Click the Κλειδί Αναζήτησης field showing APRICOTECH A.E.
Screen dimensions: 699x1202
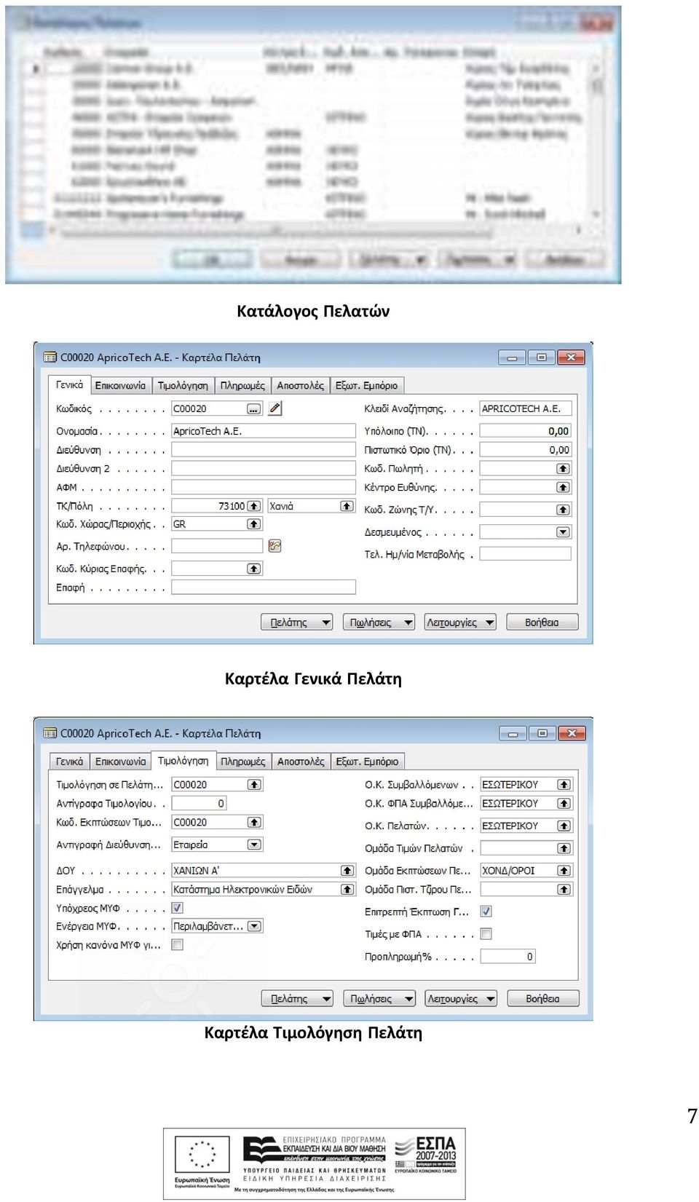click(526, 408)
